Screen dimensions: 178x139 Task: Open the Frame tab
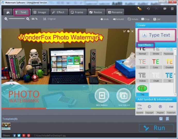(x=77, y=12)
